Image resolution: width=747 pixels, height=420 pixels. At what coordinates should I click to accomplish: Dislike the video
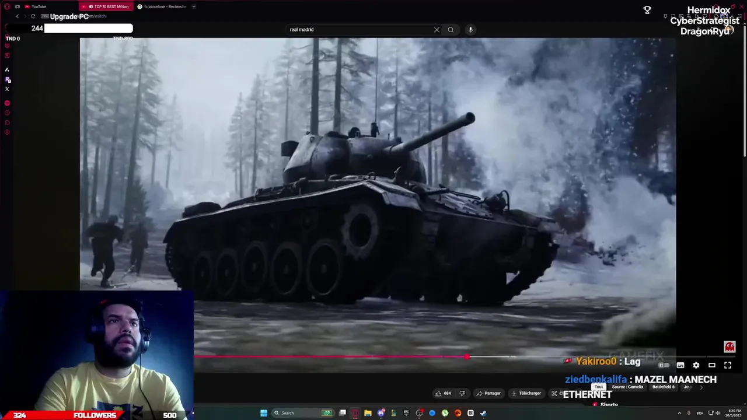[462, 393]
